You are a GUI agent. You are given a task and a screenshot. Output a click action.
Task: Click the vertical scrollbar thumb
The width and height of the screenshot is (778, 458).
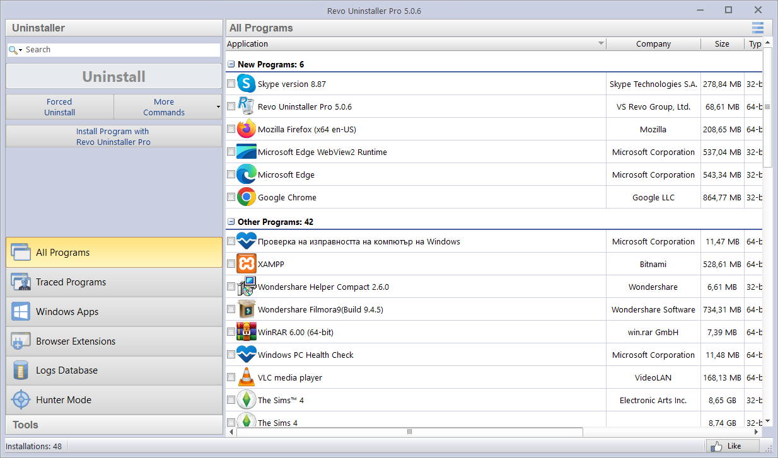coord(767,107)
